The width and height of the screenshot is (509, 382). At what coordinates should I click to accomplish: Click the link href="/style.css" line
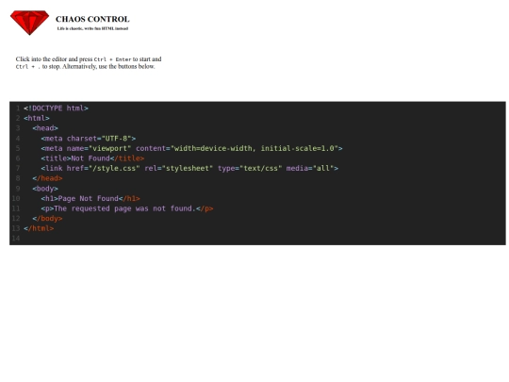tap(189, 168)
